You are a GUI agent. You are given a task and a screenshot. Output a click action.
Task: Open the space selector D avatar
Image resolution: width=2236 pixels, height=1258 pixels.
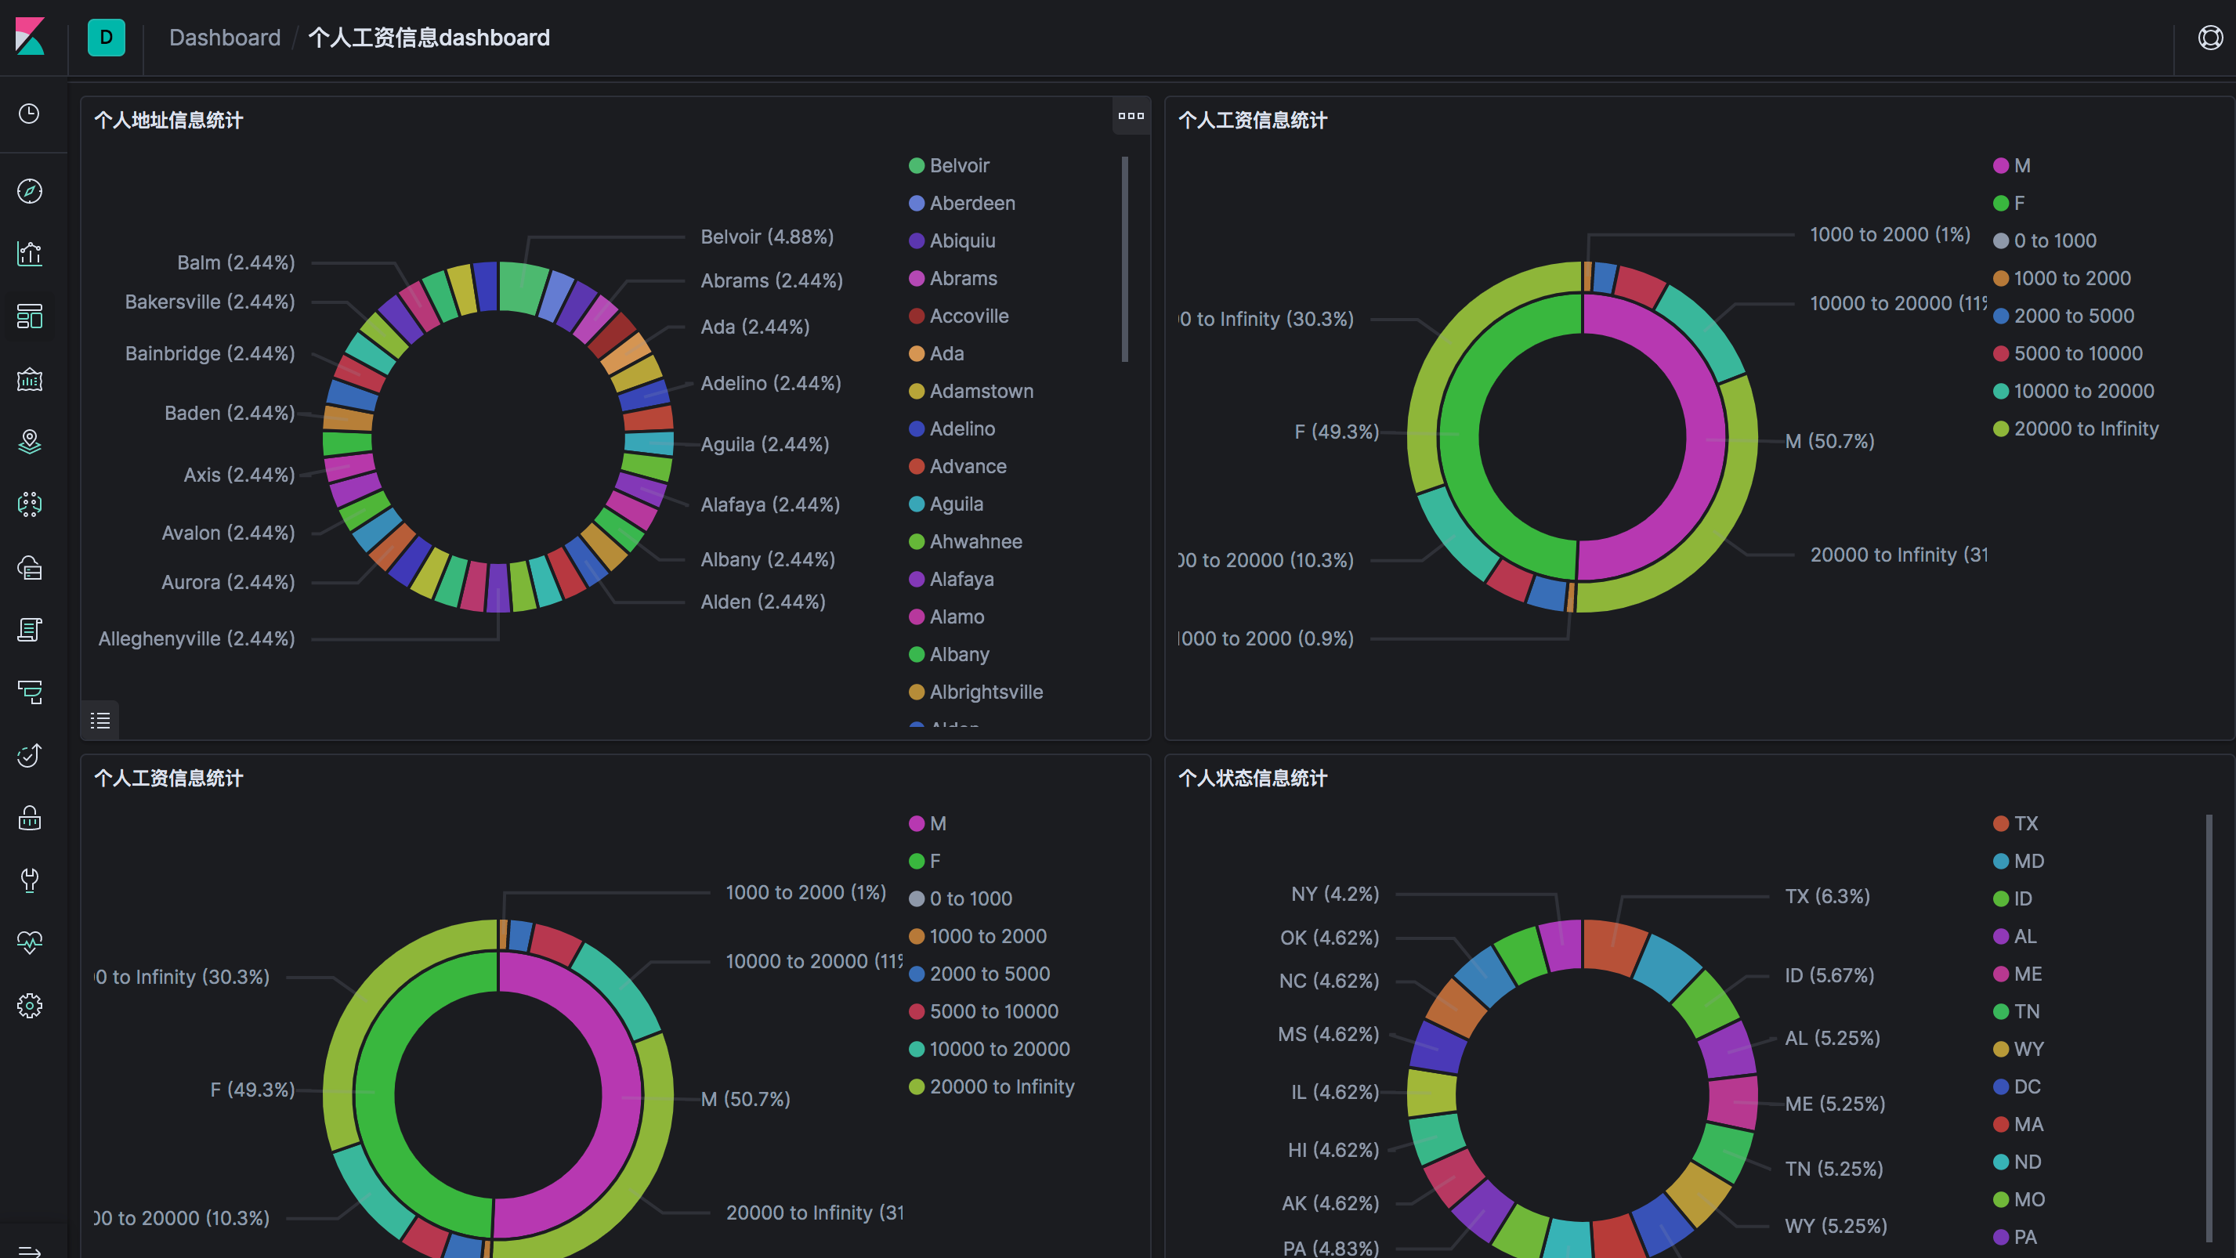pos(106,38)
